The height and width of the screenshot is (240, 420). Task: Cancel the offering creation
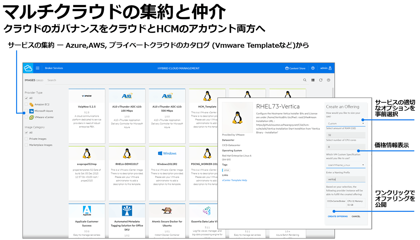coord(356,217)
